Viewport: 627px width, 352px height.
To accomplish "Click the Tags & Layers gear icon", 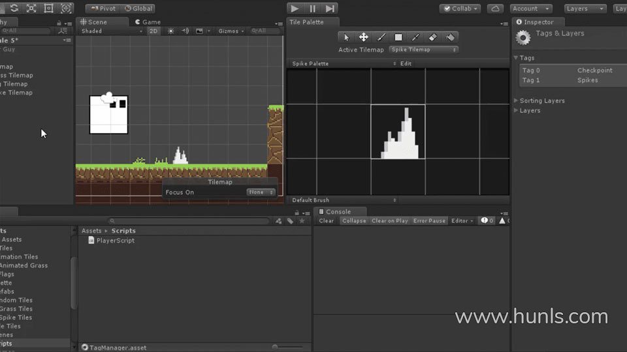I will coord(523,38).
